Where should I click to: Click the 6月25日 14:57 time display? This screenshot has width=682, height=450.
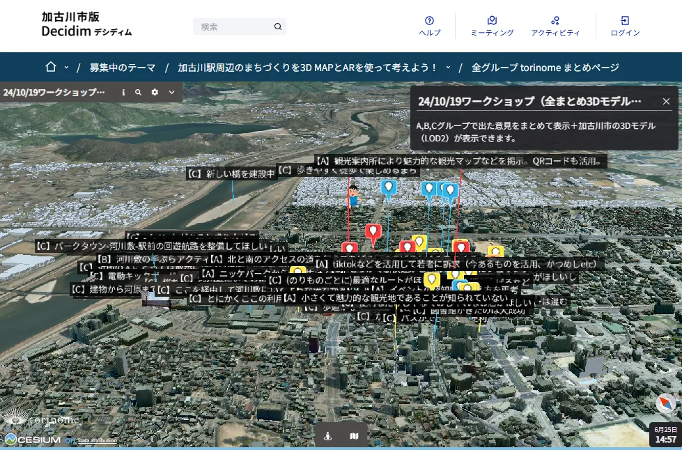665,435
